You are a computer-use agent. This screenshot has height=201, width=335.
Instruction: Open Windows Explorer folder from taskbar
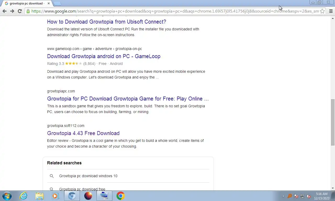point(40,196)
